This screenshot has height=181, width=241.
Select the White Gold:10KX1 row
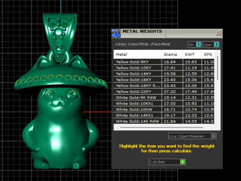(164, 104)
